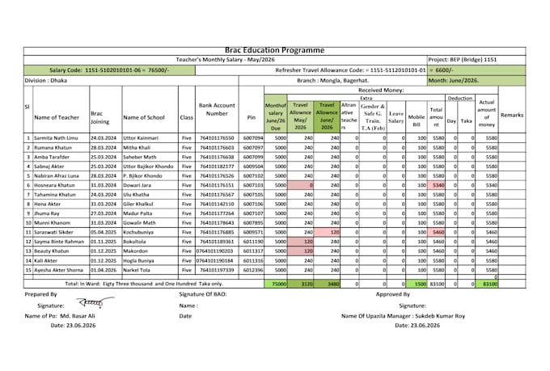Screen dimensions: 550x371
Task: Click the 'Leave Salary' column header
Action: point(396,117)
